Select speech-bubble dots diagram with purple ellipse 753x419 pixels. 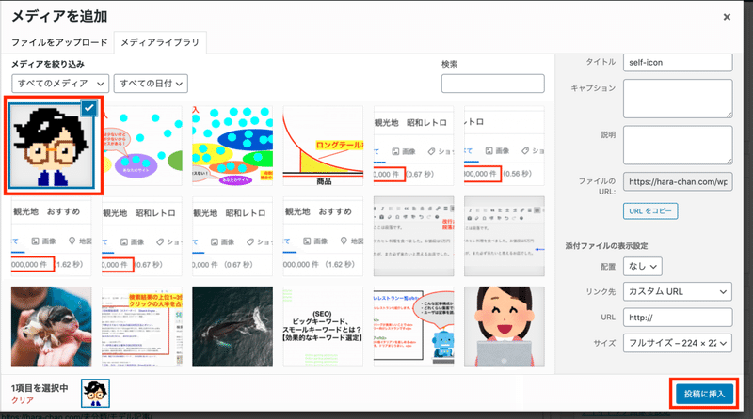click(142, 146)
